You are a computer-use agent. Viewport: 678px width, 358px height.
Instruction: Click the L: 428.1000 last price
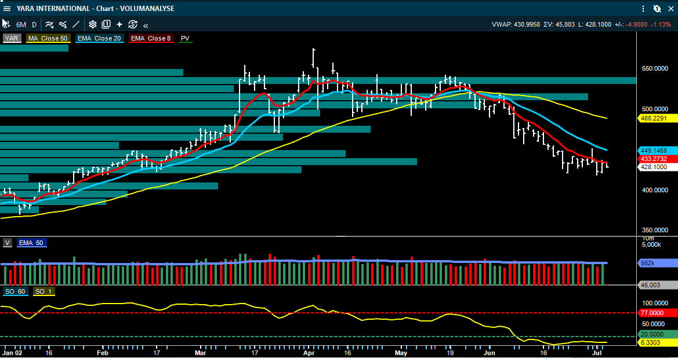pos(594,24)
